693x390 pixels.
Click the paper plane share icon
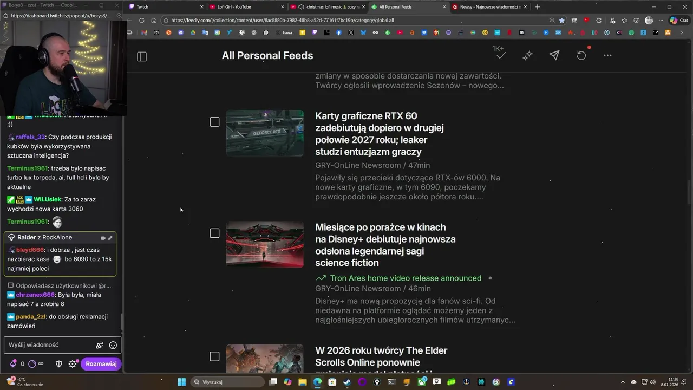coord(554,55)
